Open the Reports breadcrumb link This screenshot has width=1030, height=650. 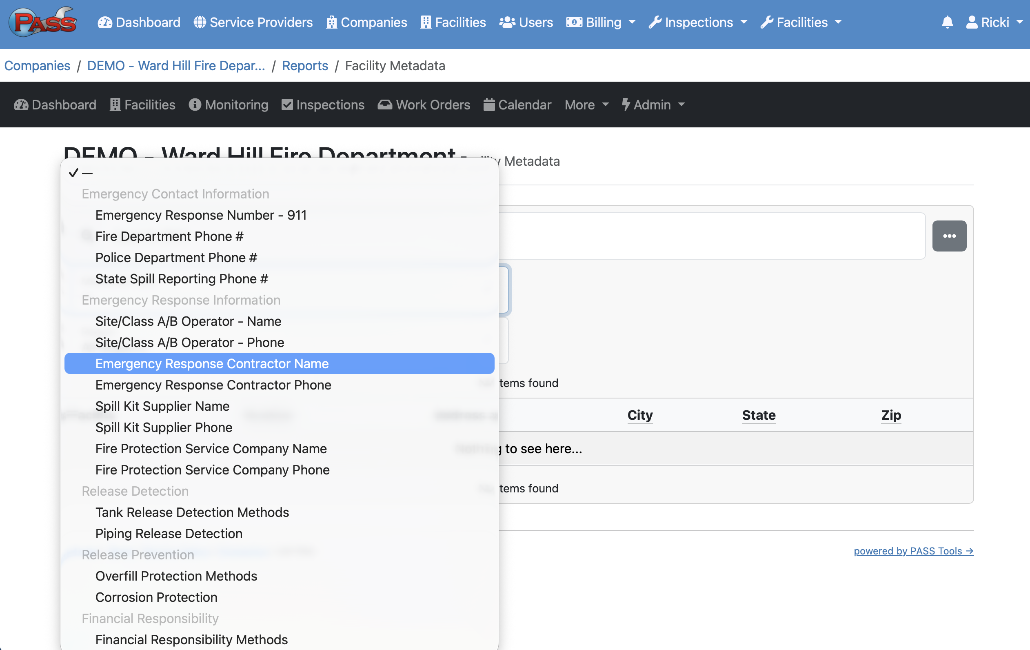[304, 65]
